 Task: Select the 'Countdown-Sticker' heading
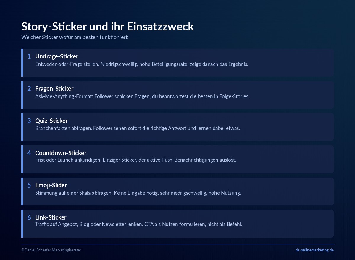(61, 153)
